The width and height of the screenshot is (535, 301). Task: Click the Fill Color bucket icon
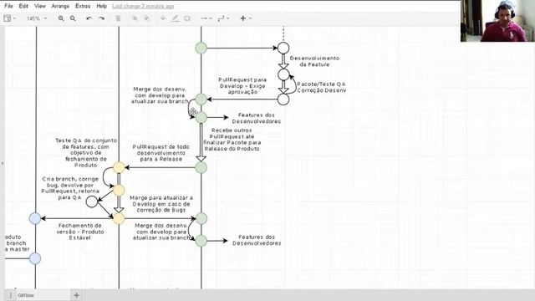pos(164,18)
